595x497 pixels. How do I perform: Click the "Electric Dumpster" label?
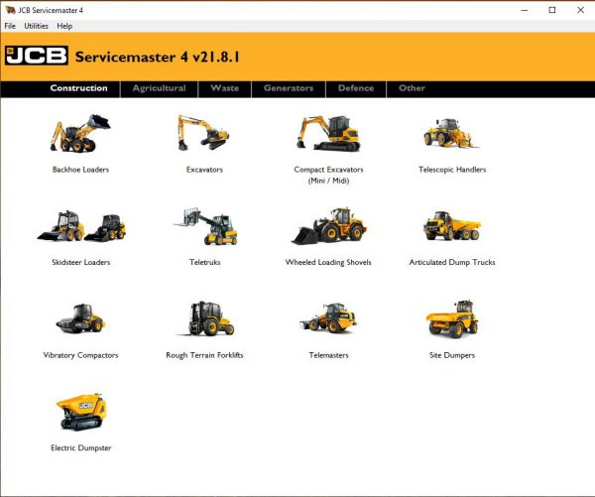click(81, 448)
